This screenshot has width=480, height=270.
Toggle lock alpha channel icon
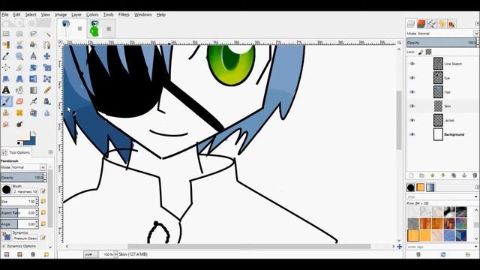[x=428, y=52]
